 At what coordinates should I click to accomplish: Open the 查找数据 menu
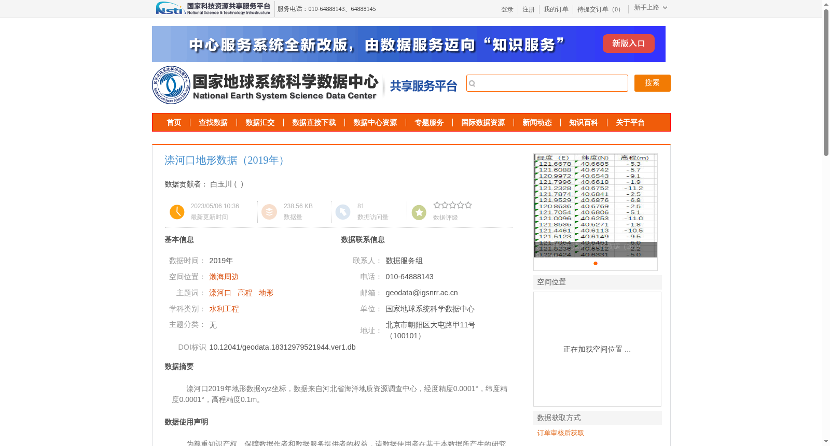pyautogui.click(x=213, y=123)
